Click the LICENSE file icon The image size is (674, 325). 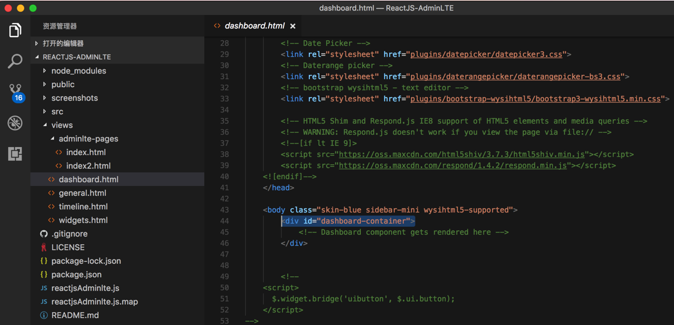click(44, 248)
